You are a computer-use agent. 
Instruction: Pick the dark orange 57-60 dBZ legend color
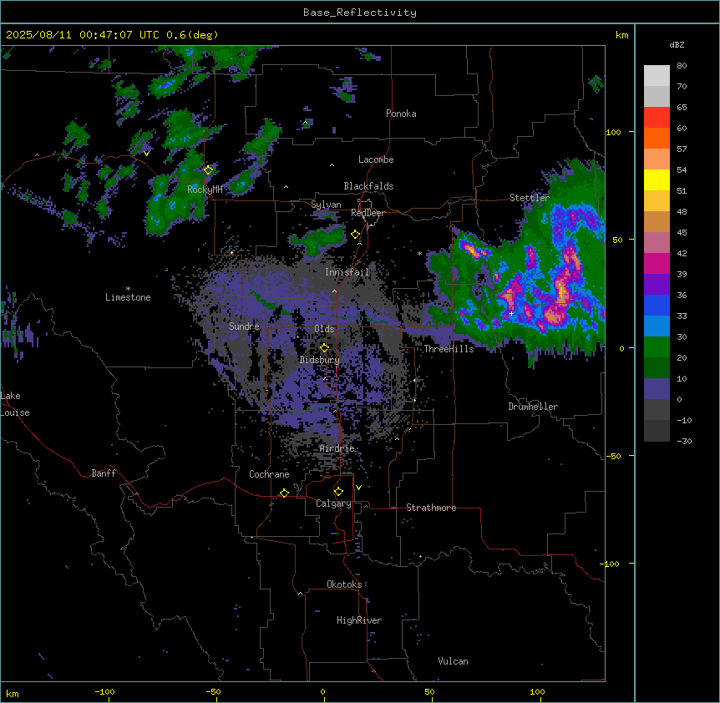657,138
